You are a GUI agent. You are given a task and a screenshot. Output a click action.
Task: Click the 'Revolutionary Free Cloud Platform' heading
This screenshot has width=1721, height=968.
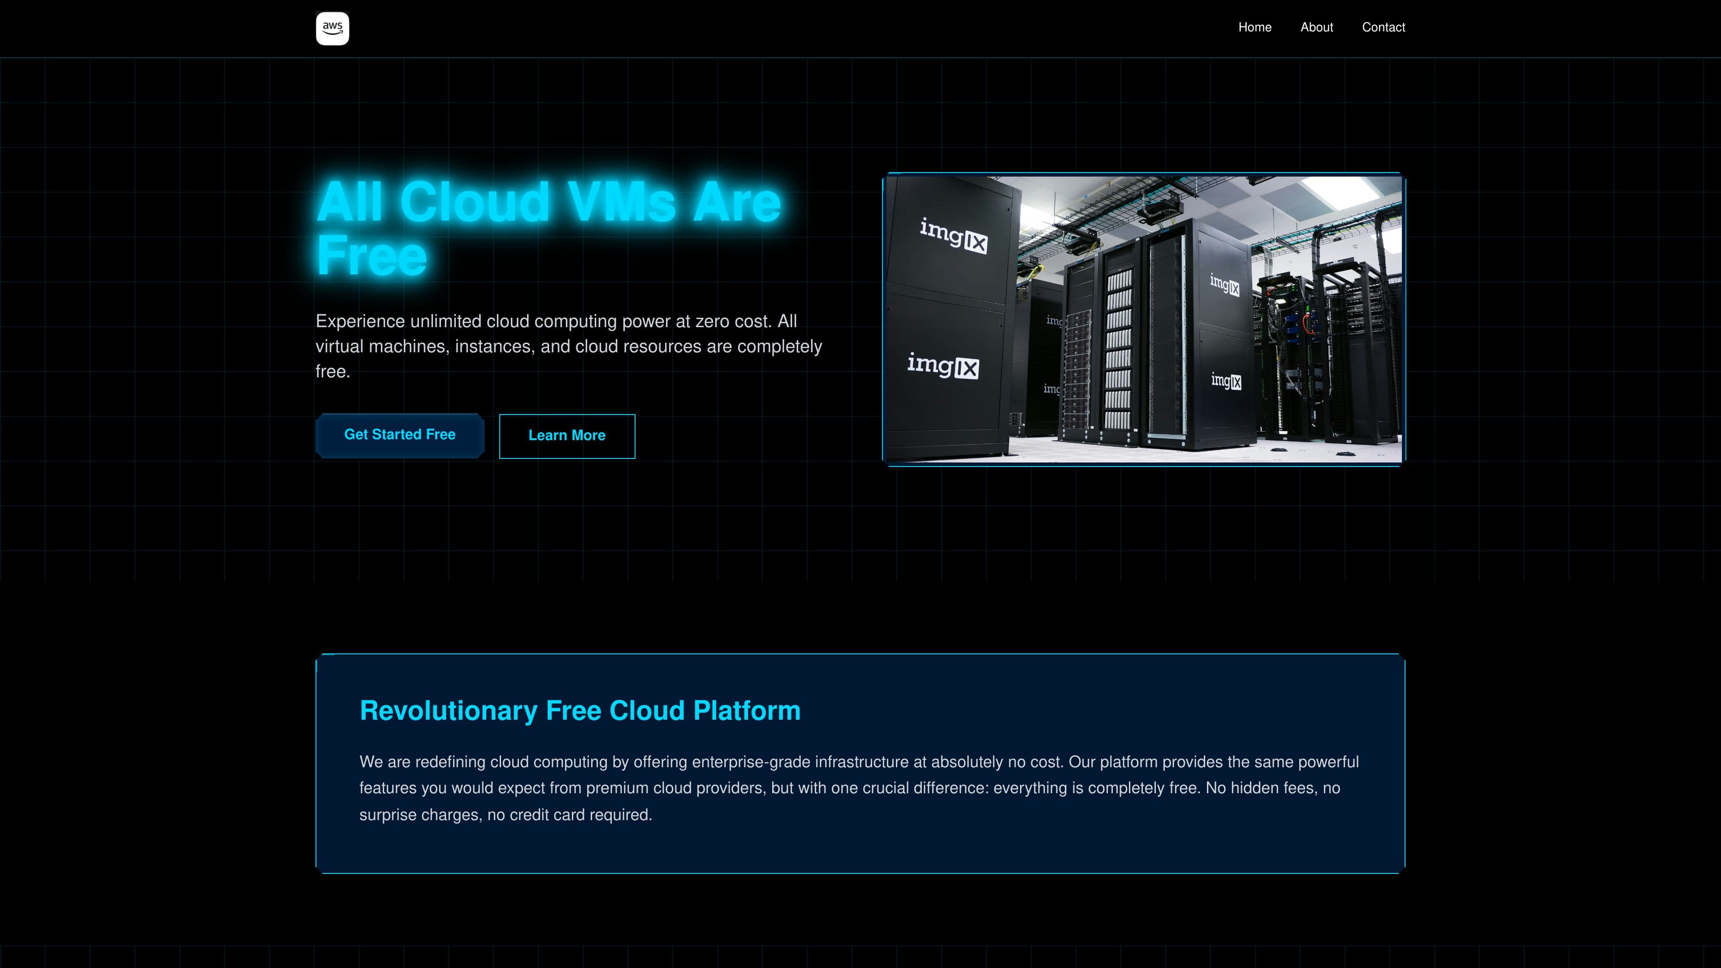(x=579, y=710)
